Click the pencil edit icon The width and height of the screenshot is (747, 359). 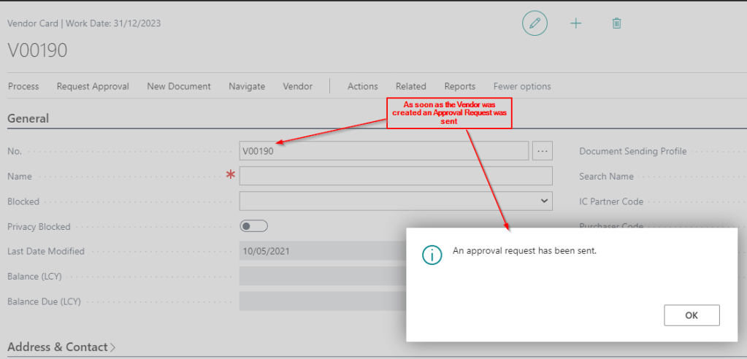535,23
